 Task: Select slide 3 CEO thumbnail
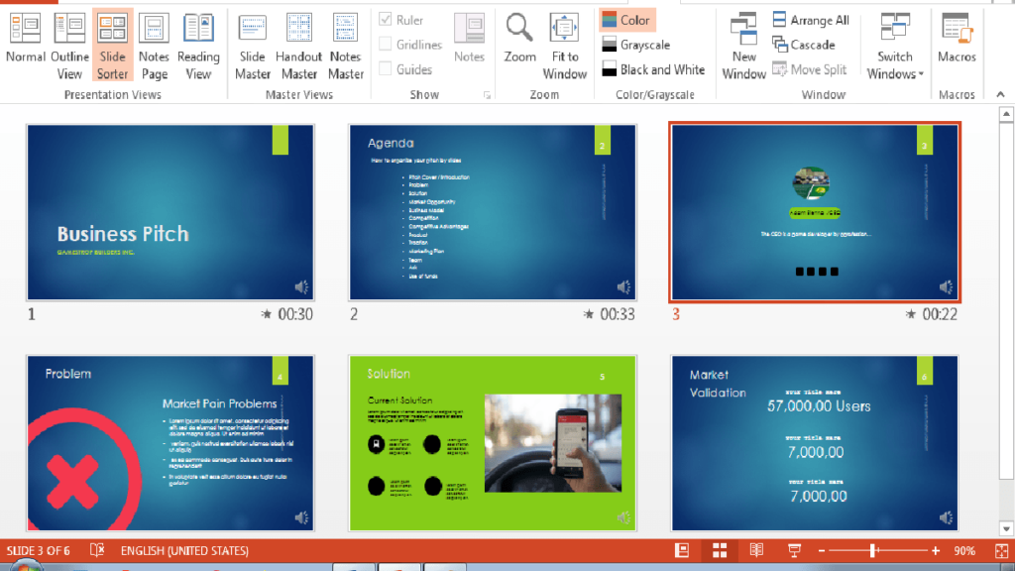click(815, 212)
